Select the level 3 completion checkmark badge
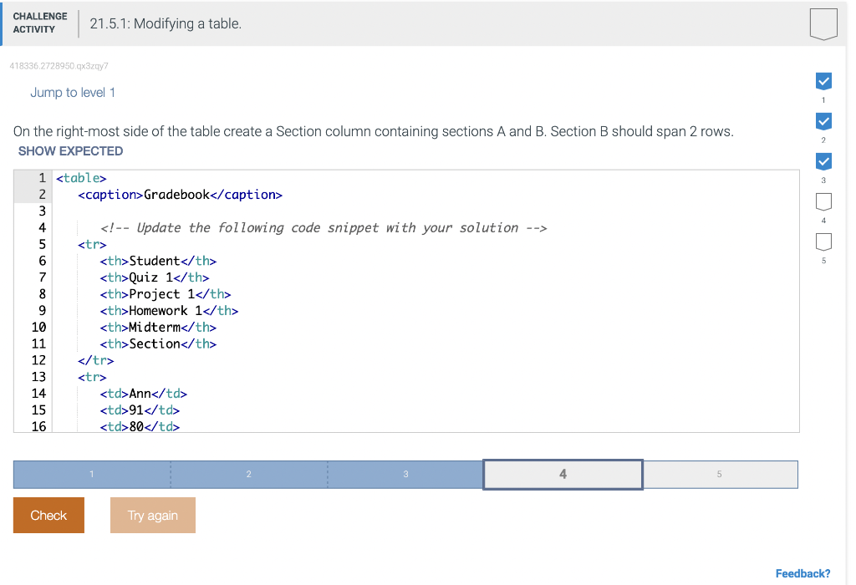The image size is (856, 585). pos(823,161)
